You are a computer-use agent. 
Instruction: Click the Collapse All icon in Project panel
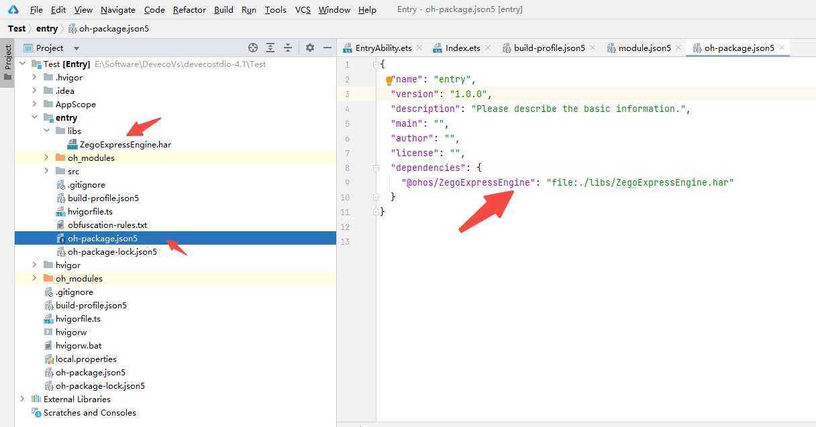pyautogui.click(x=288, y=48)
